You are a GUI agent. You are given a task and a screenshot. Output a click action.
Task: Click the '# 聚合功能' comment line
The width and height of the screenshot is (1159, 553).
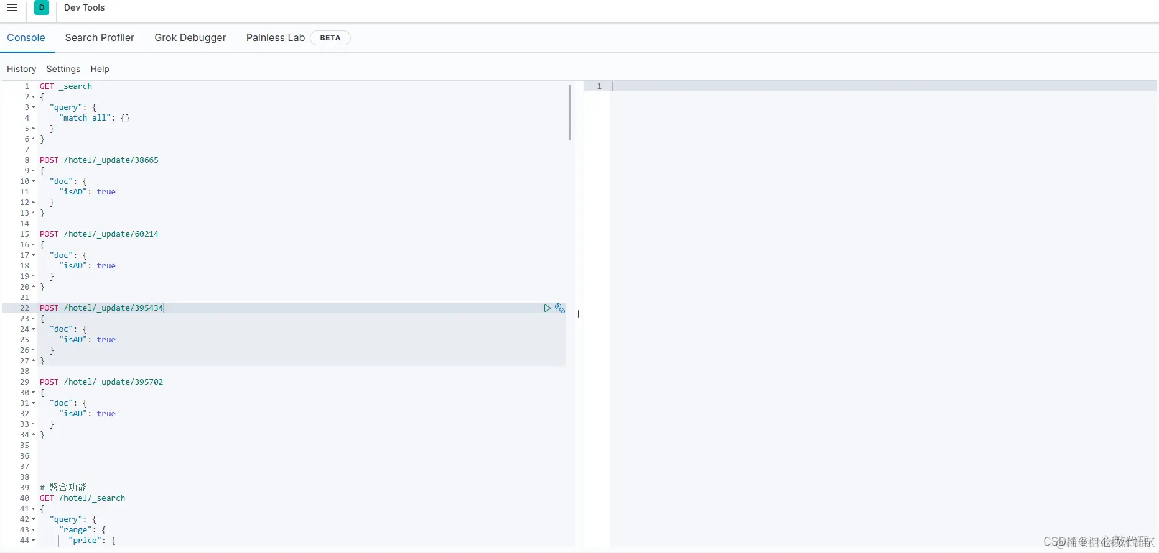pyautogui.click(x=63, y=488)
